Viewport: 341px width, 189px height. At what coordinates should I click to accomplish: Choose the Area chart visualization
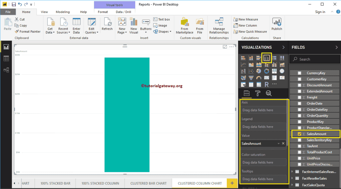click(x=251, y=64)
